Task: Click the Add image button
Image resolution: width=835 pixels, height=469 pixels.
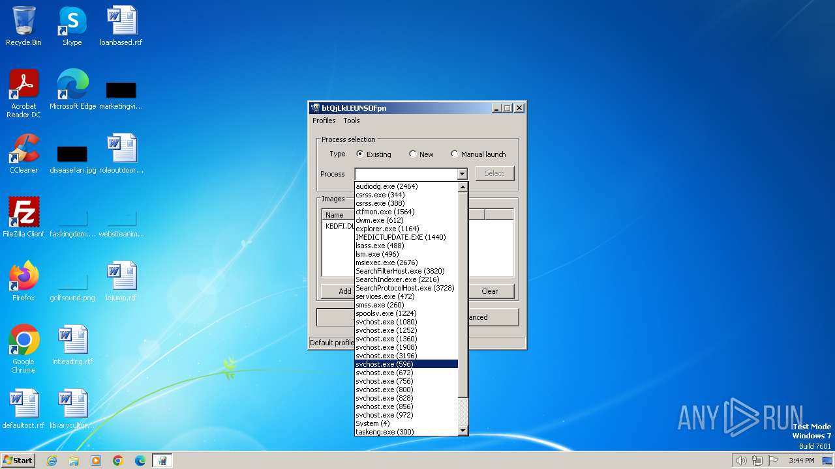Action: pos(338,291)
